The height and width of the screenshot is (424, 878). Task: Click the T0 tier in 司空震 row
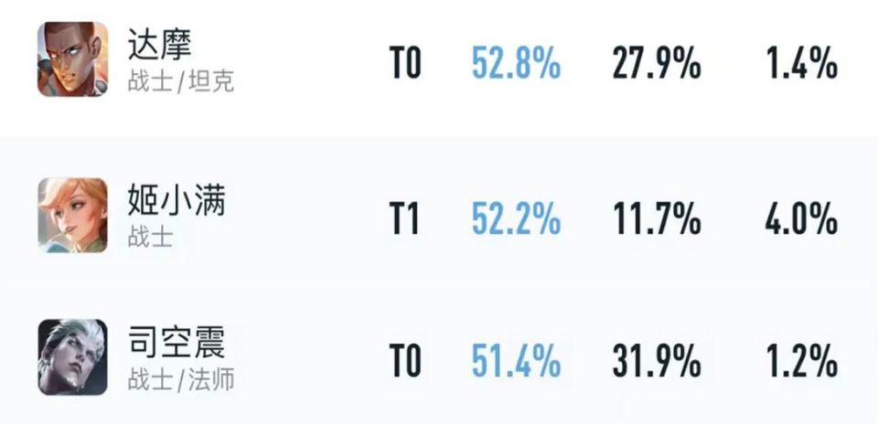click(x=406, y=362)
